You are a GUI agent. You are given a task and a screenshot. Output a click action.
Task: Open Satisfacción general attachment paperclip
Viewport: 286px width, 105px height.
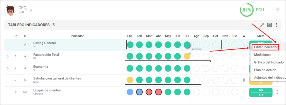(244, 80)
